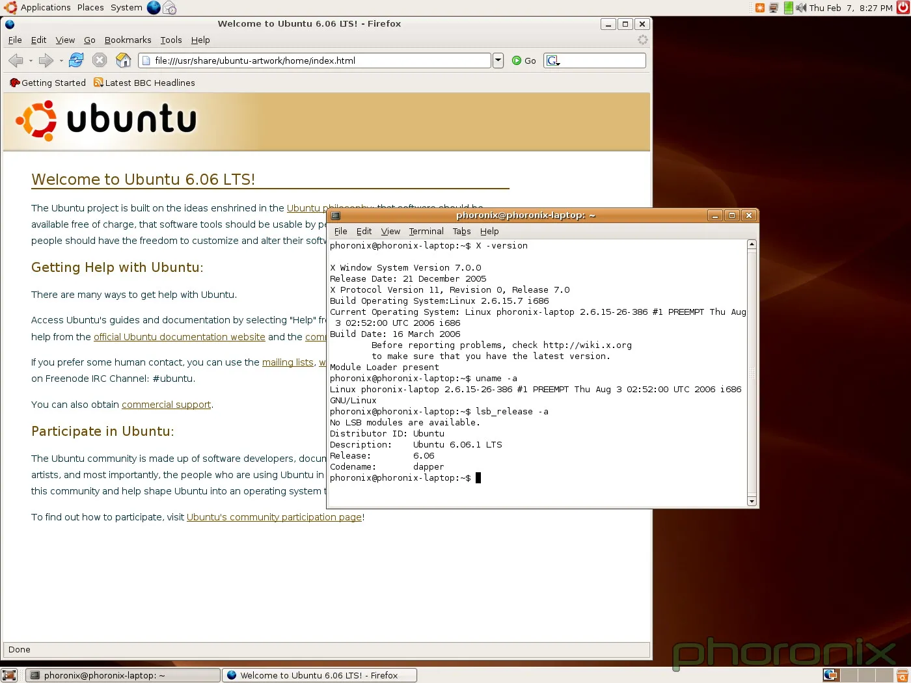The width and height of the screenshot is (911, 683).
Task: Click the Firefox Stop loading button
Action: tap(100, 60)
